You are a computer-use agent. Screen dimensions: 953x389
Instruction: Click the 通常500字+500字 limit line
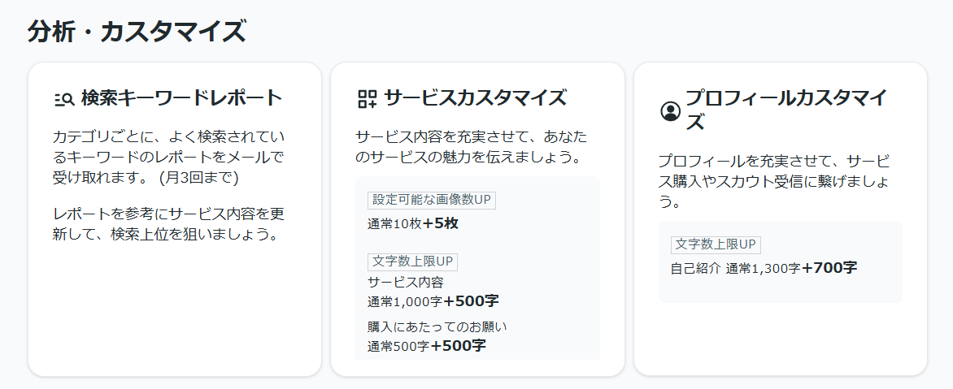427,346
